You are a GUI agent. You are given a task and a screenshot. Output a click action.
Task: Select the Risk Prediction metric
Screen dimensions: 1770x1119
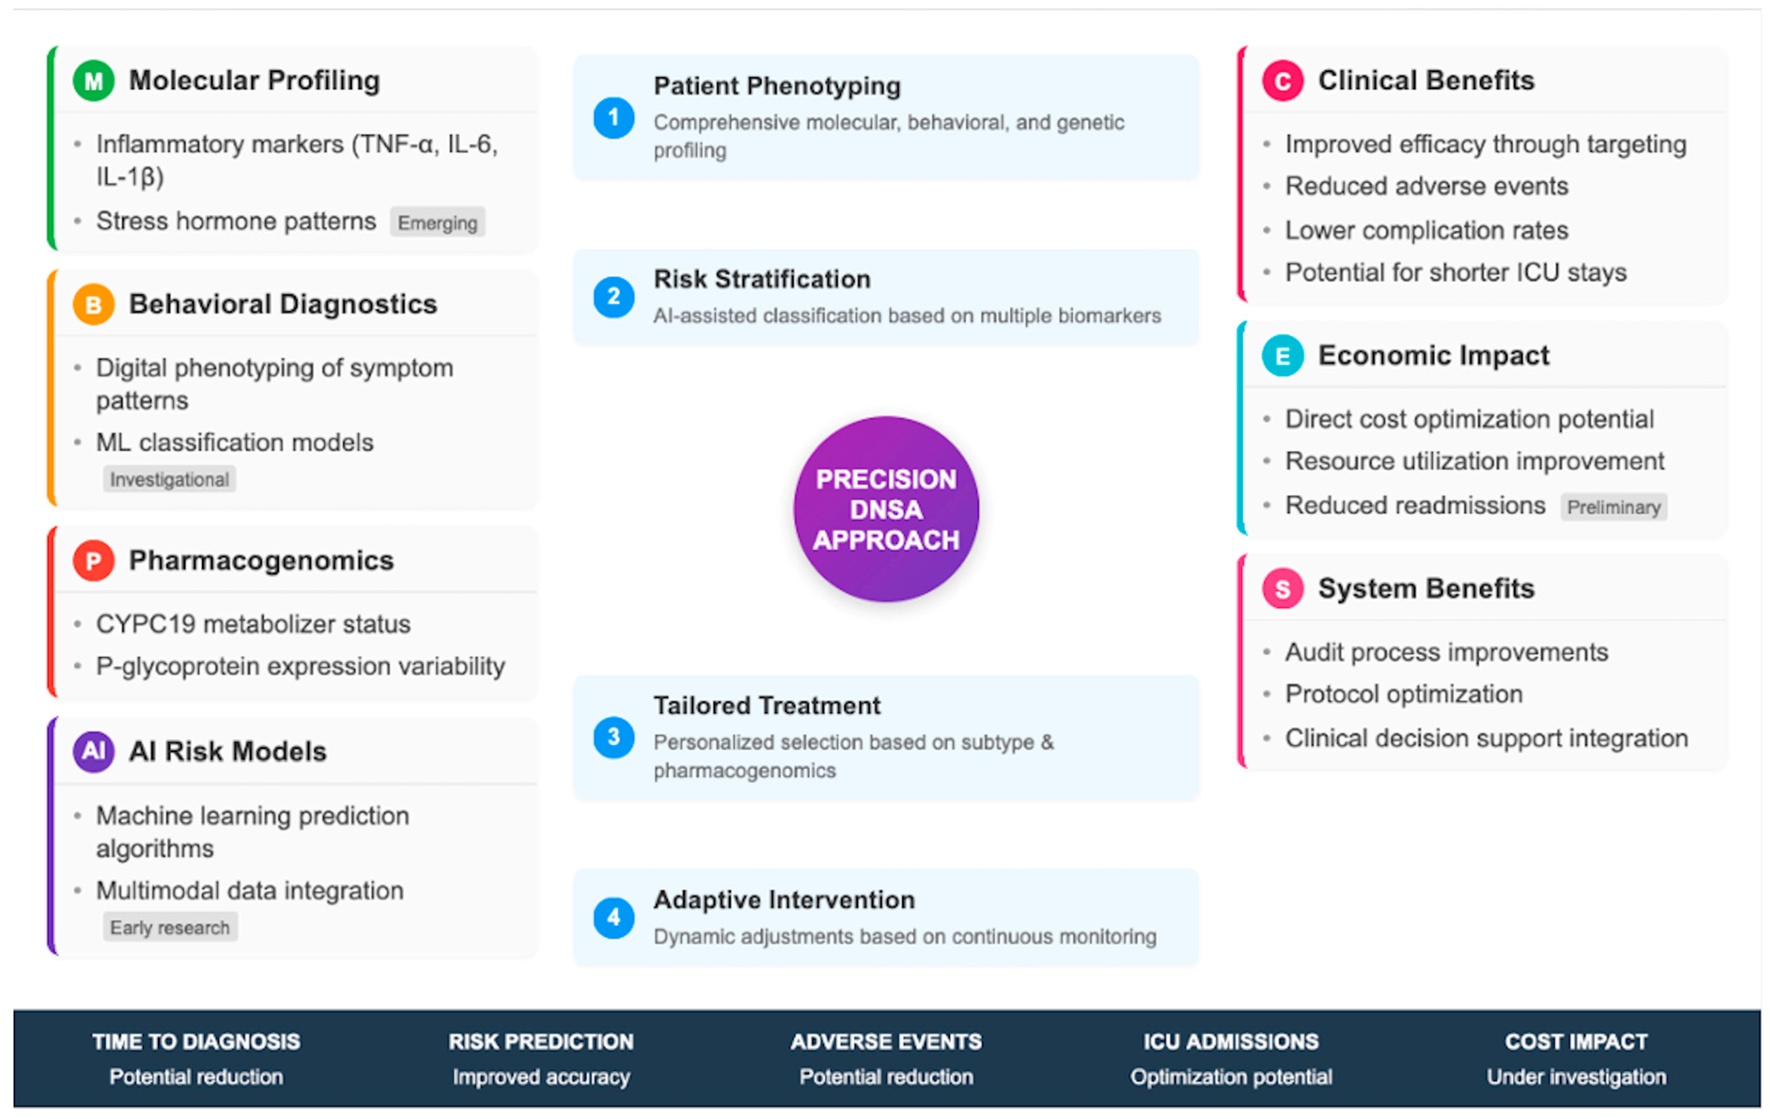pos(541,1059)
